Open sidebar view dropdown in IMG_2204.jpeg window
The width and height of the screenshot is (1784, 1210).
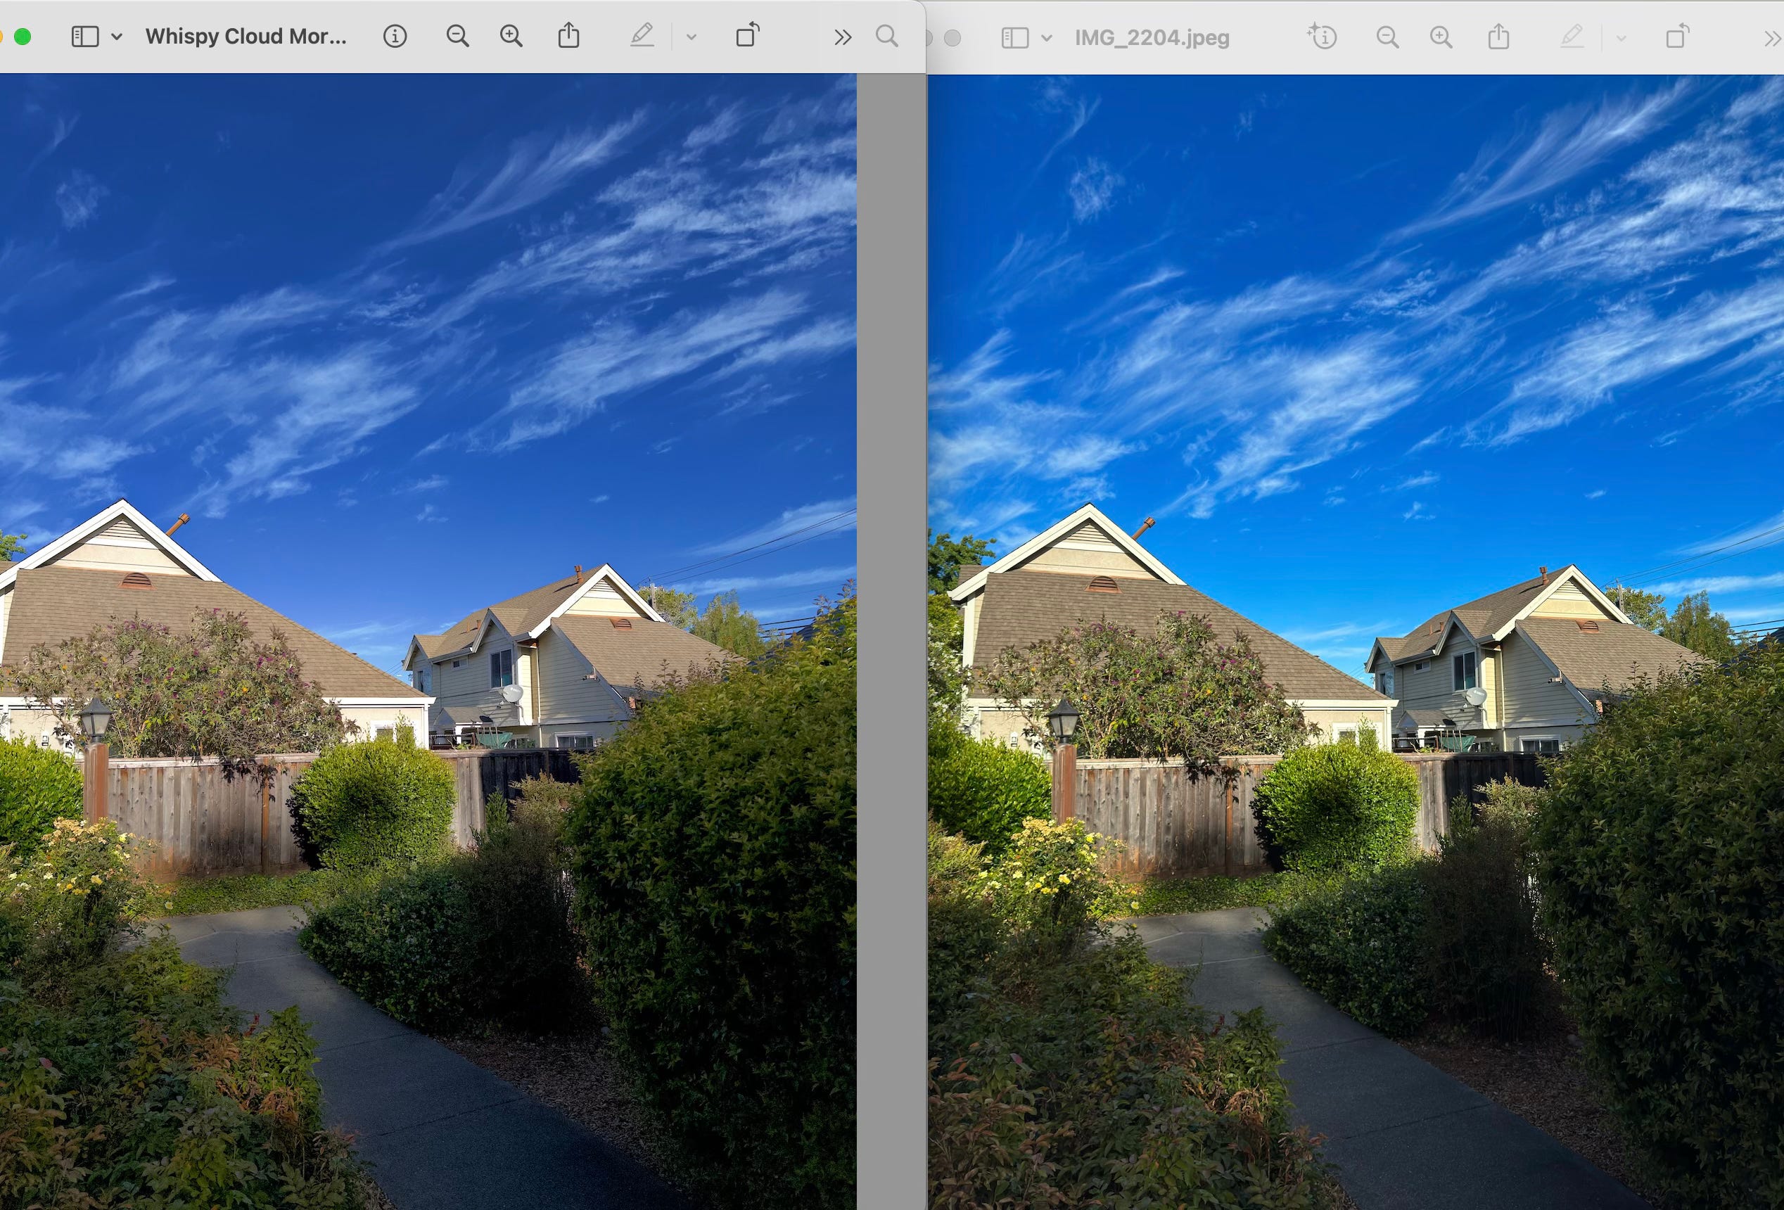(1046, 37)
